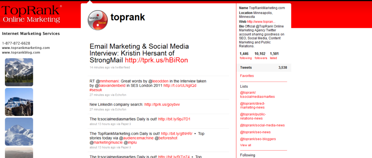View the 1,501 listed count
Viewport: 372px width, 158px height.
pyautogui.click(x=274, y=56)
